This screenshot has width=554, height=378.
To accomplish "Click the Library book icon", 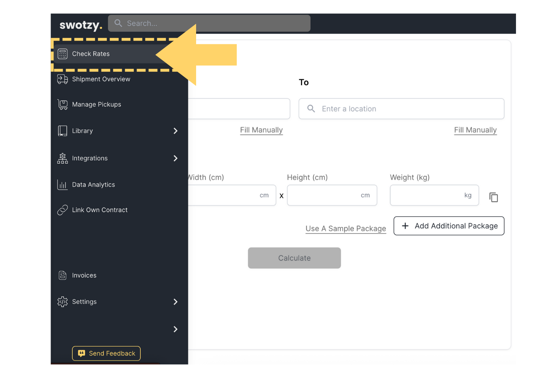I will (x=62, y=131).
